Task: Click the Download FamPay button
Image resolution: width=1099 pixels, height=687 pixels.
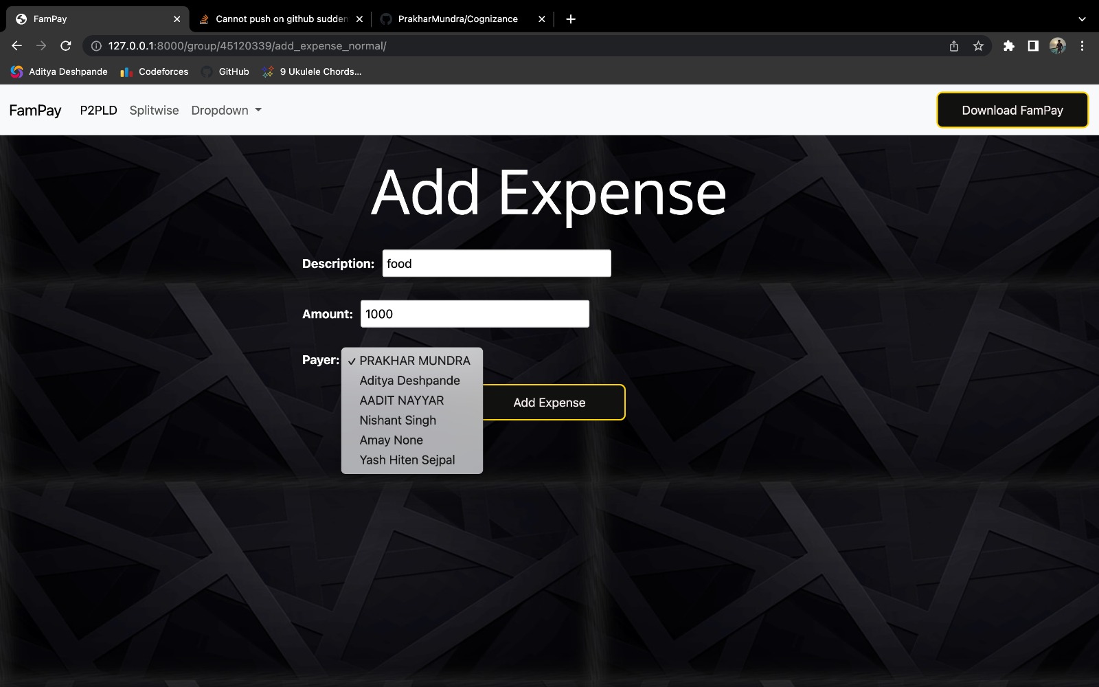Action: coord(1012,110)
